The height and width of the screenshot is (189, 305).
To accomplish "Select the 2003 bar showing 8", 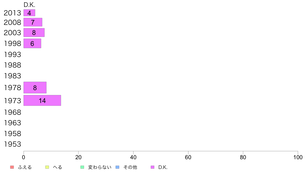I will 34,33.
